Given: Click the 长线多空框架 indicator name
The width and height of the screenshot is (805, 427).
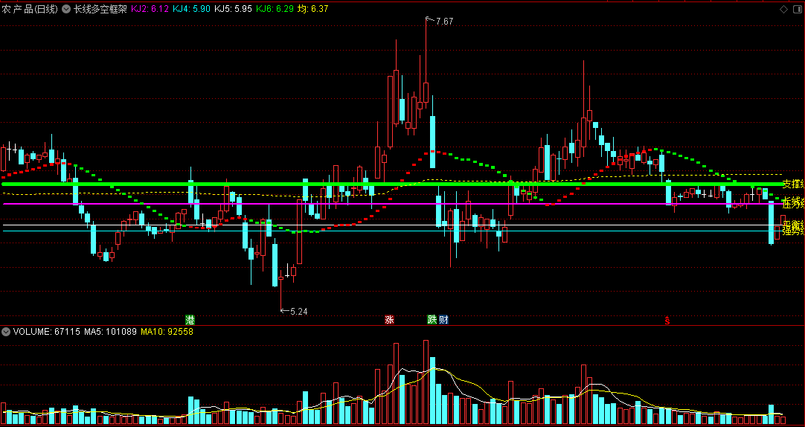Looking at the screenshot, I should pyautogui.click(x=100, y=9).
